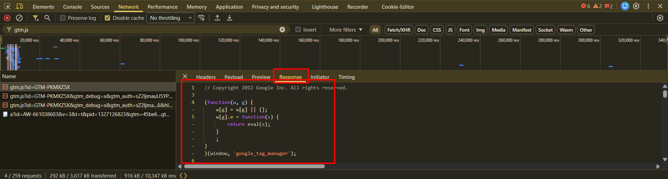This screenshot has height=179, width=668.
Task: Click the export HAR download icon
Action: pos(229,18)
